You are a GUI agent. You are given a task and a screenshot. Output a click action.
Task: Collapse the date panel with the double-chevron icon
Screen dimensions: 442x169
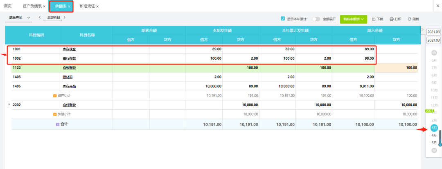[x=422, y=29]
